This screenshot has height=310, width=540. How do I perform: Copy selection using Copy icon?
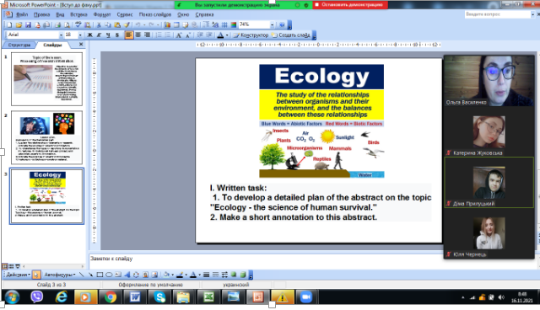(x=108, y=24)
